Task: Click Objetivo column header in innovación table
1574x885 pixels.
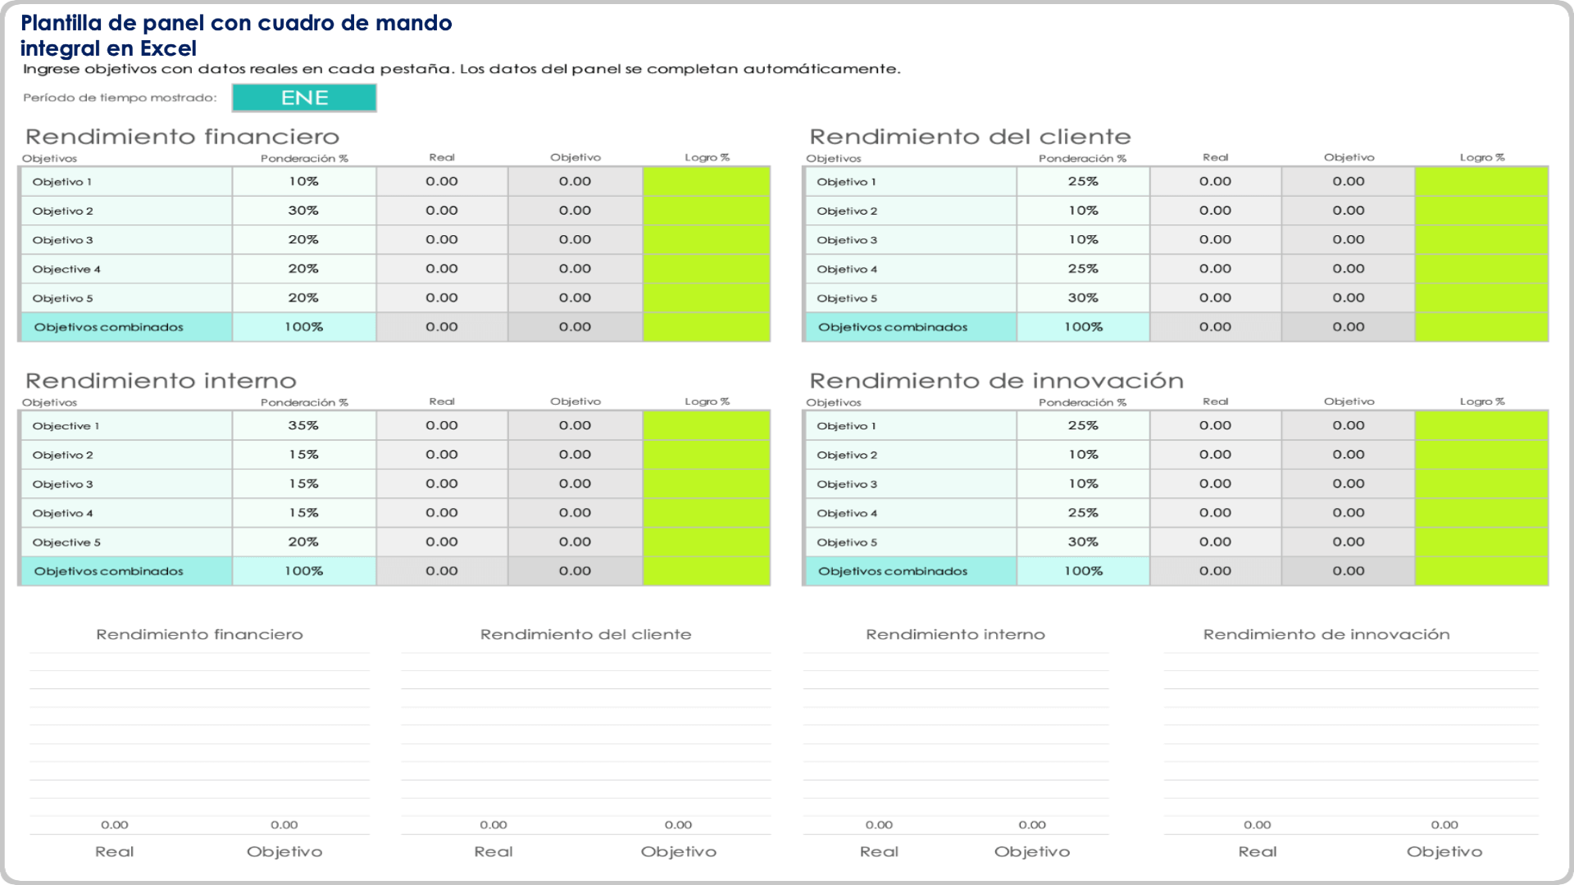Action: pos(1349,402)
